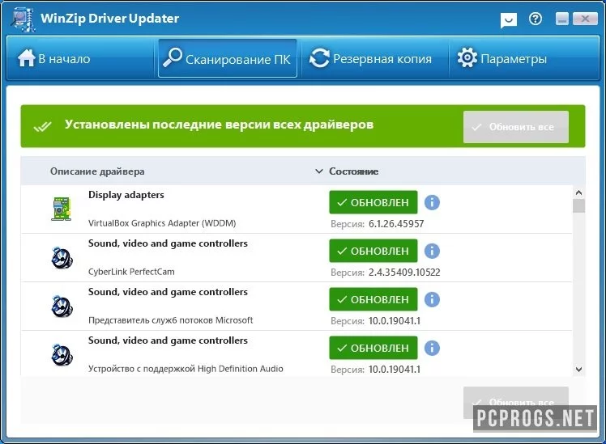Click the driver list scrollbar thumb
The width and height of the screenshot is (606, 444).
tap(578, 205)
